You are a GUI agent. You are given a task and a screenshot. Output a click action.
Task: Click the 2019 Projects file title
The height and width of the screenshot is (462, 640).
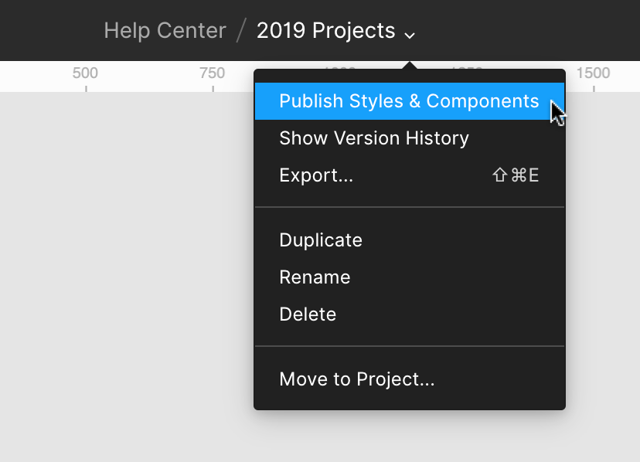pos(325,31)
